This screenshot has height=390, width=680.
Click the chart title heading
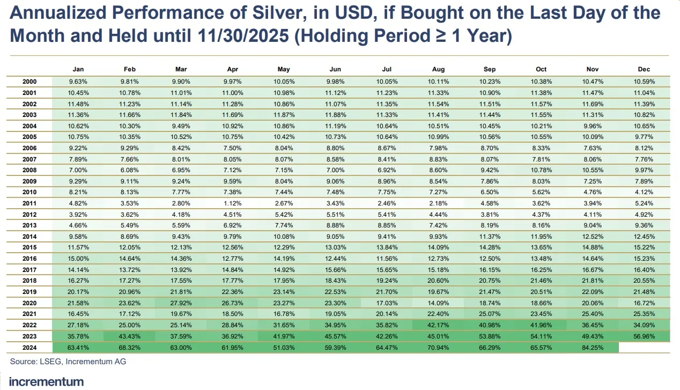coord(335,24)
